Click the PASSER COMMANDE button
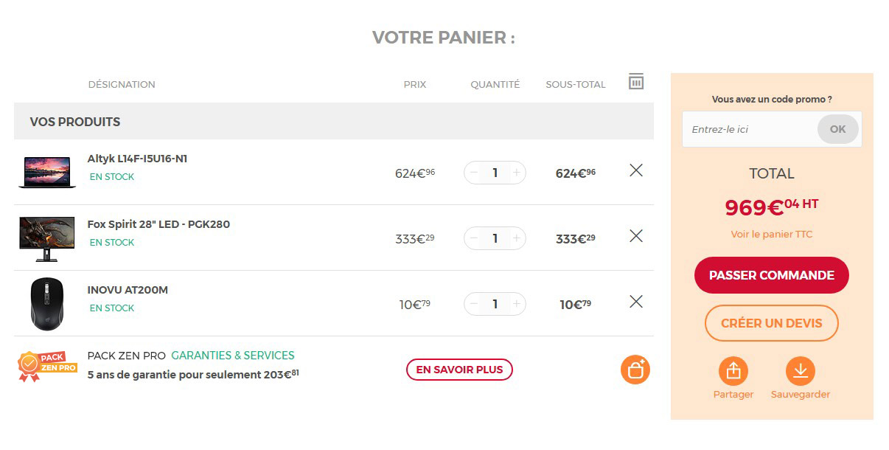Viewport: 889px width, 450px height. pos(771,275)
